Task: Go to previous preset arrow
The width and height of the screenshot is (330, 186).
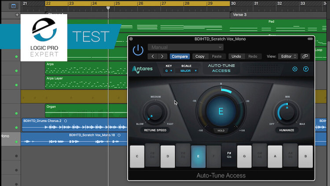Action: 153,56
